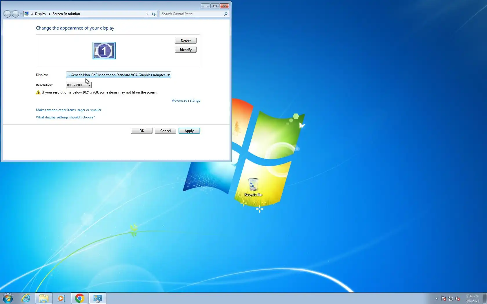487x304 pixels.
Task: Click the Identify button
Action: [x=186, y=50]
